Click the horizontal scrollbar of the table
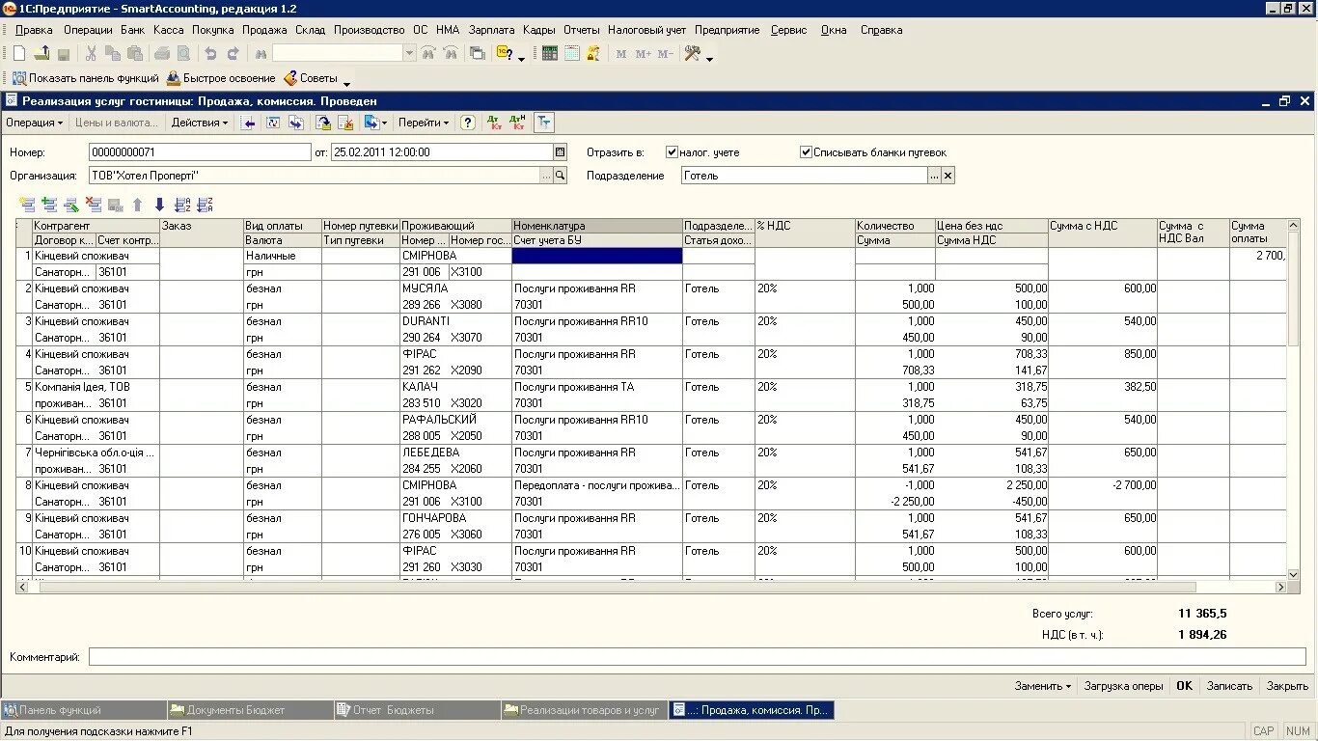Screen dimensions: 1318x741 tap(618, 587)
